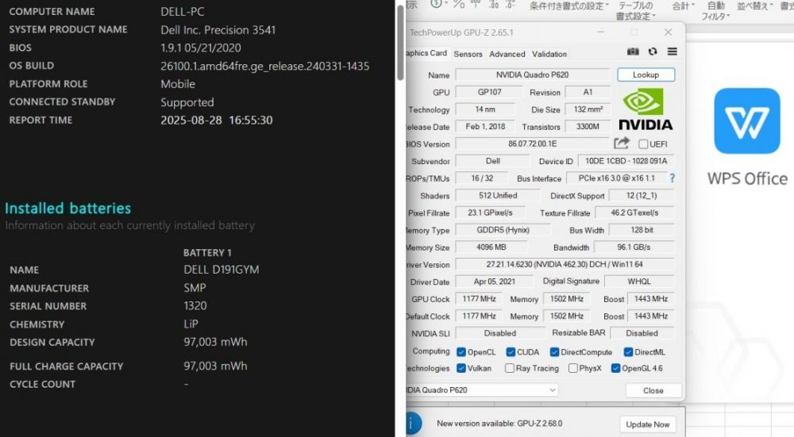This screenshot has width=794, height=437.
Task: Expand 自動フィルタ dropdown in ribbon
Action: point(715,10)
